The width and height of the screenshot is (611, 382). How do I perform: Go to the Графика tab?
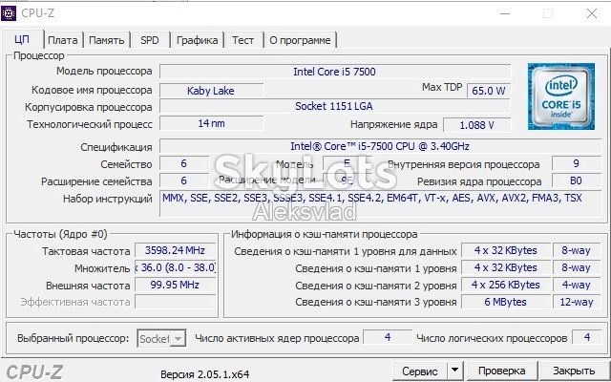[198, 40]
